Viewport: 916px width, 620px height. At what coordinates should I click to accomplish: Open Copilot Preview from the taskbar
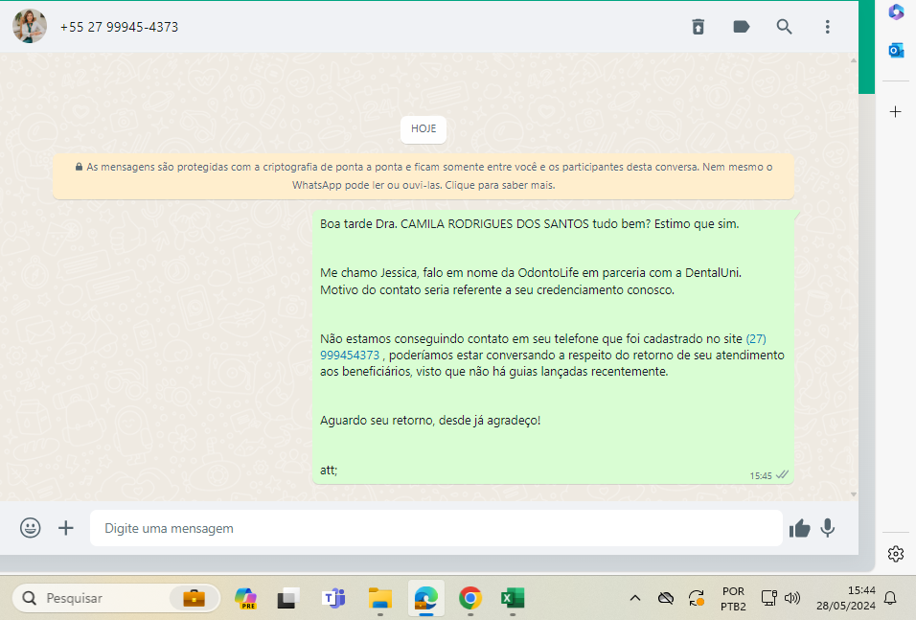click(x=245, y=598)
